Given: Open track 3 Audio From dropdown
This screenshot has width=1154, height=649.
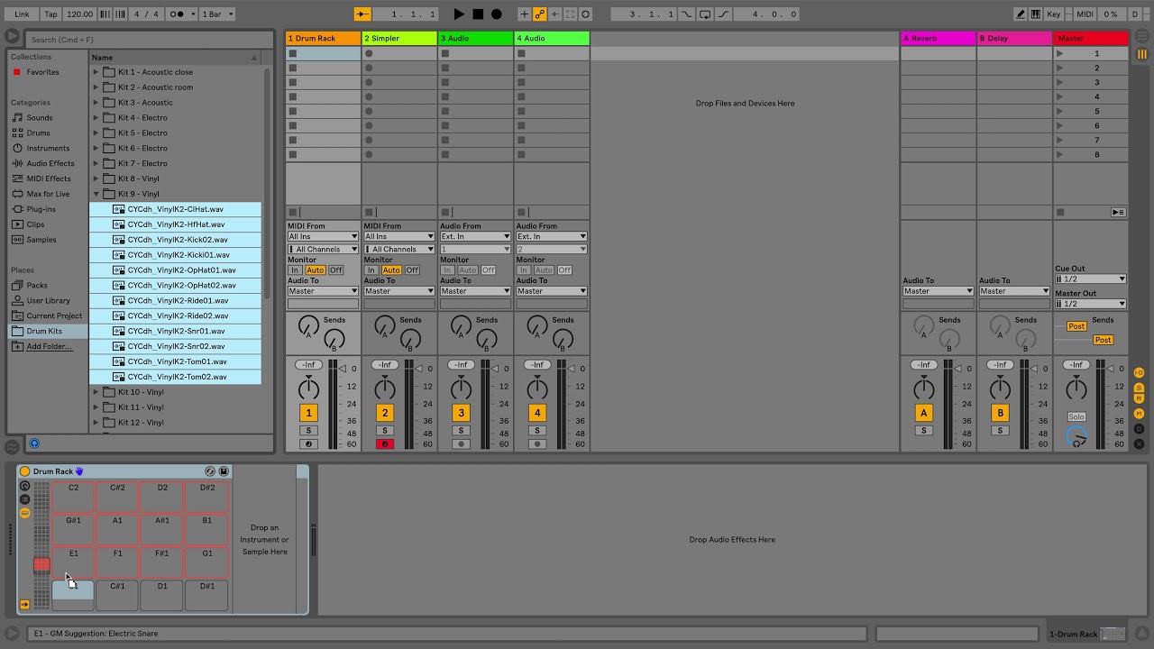Looking at the screenshot, I should (x=475, y=237).
